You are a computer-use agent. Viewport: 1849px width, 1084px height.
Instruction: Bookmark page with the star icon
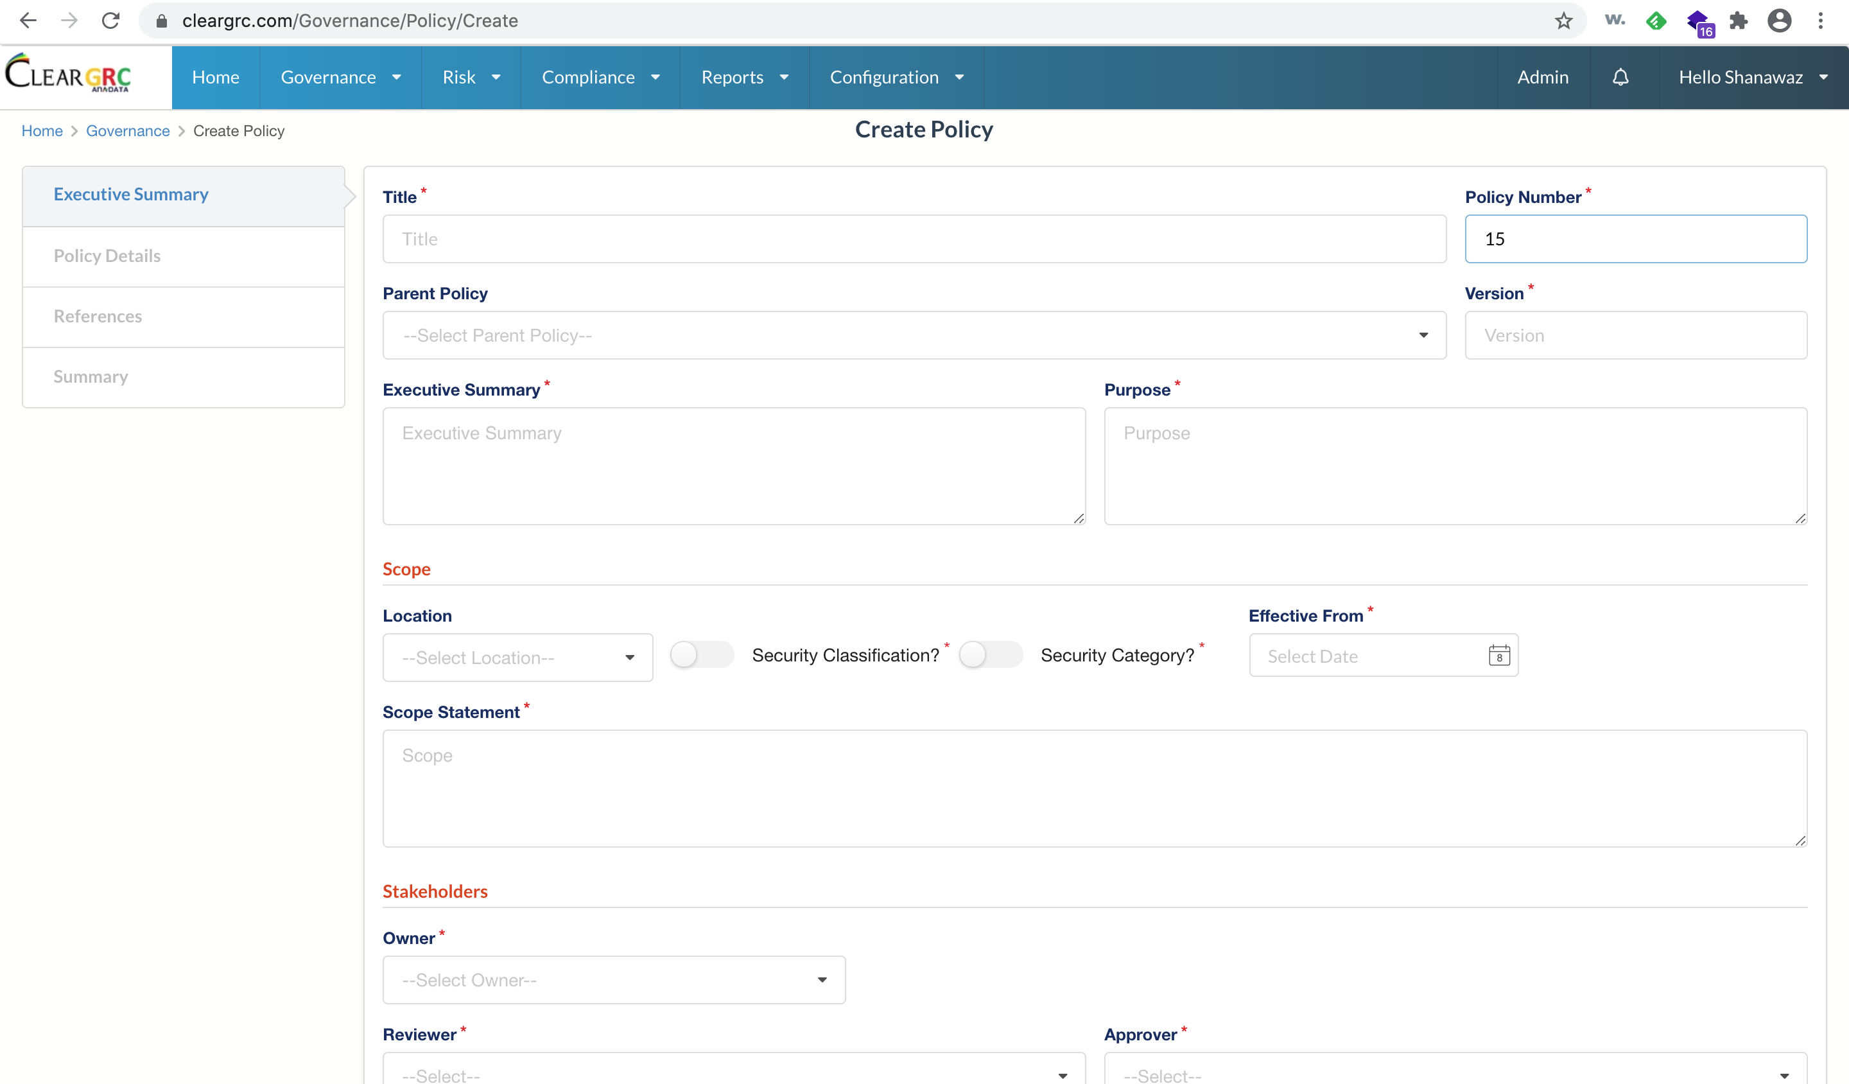coord(1563,21)
